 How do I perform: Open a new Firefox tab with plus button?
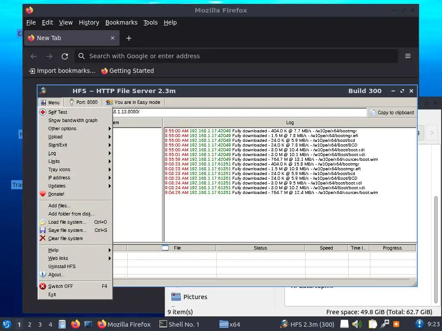point(129,38)
